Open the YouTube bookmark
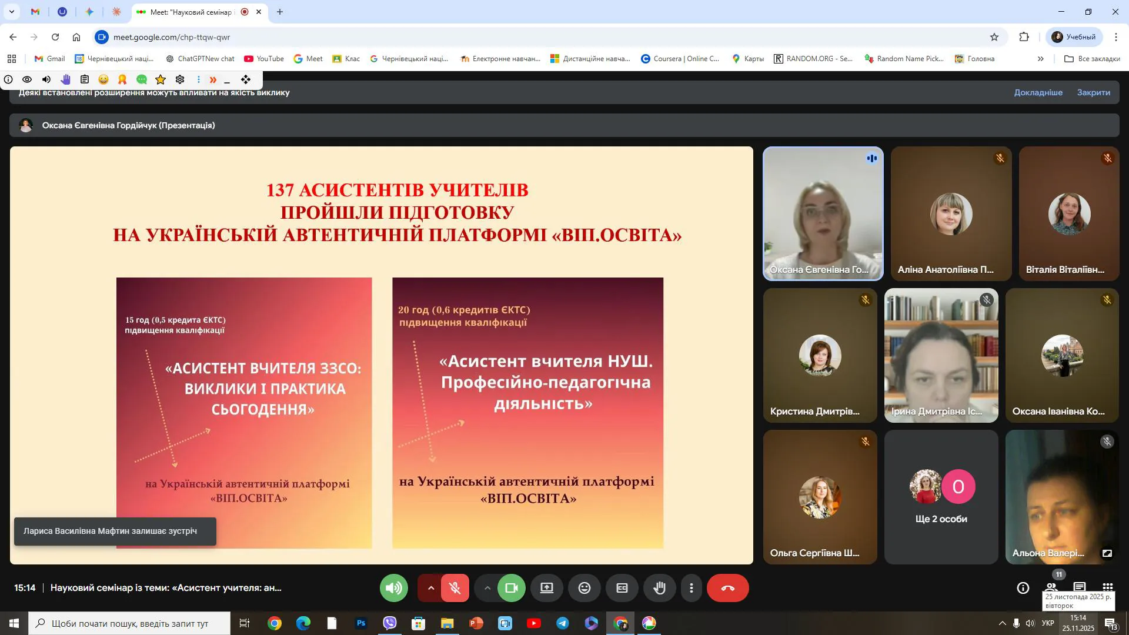 [264, 59]
